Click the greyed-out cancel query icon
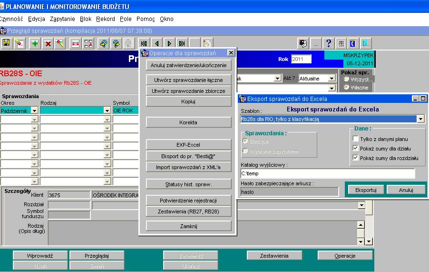Image resolution: width=429 pixels, height=272 pixels. point(128,43)
